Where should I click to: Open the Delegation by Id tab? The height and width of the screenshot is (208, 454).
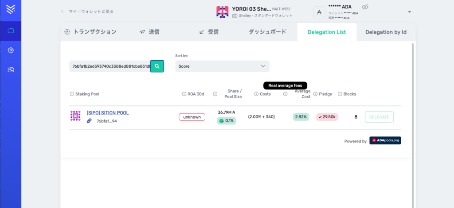386,32
